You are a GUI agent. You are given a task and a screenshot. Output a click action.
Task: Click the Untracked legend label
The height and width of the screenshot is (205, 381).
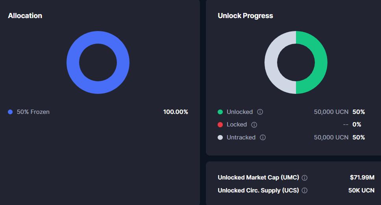coord(241,137)
